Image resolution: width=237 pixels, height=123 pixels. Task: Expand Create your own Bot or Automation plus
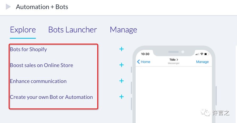click(x=122, y=96)
